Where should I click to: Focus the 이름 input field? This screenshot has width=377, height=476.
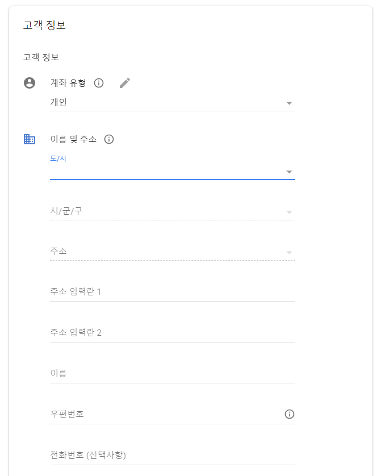(173, 373)
